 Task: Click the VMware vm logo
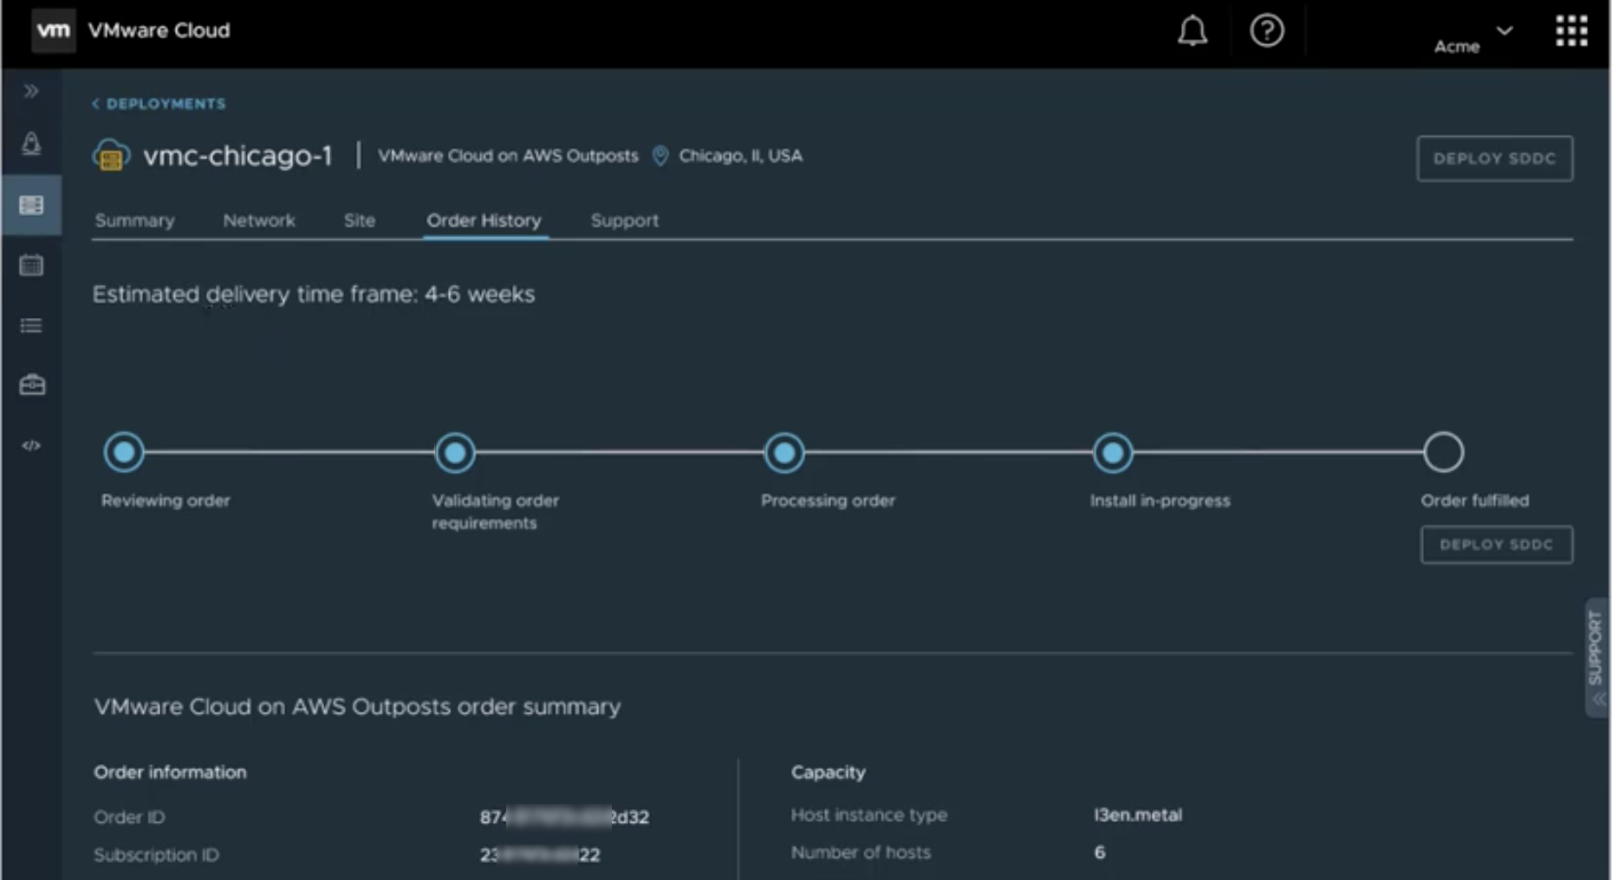point(54,31)
